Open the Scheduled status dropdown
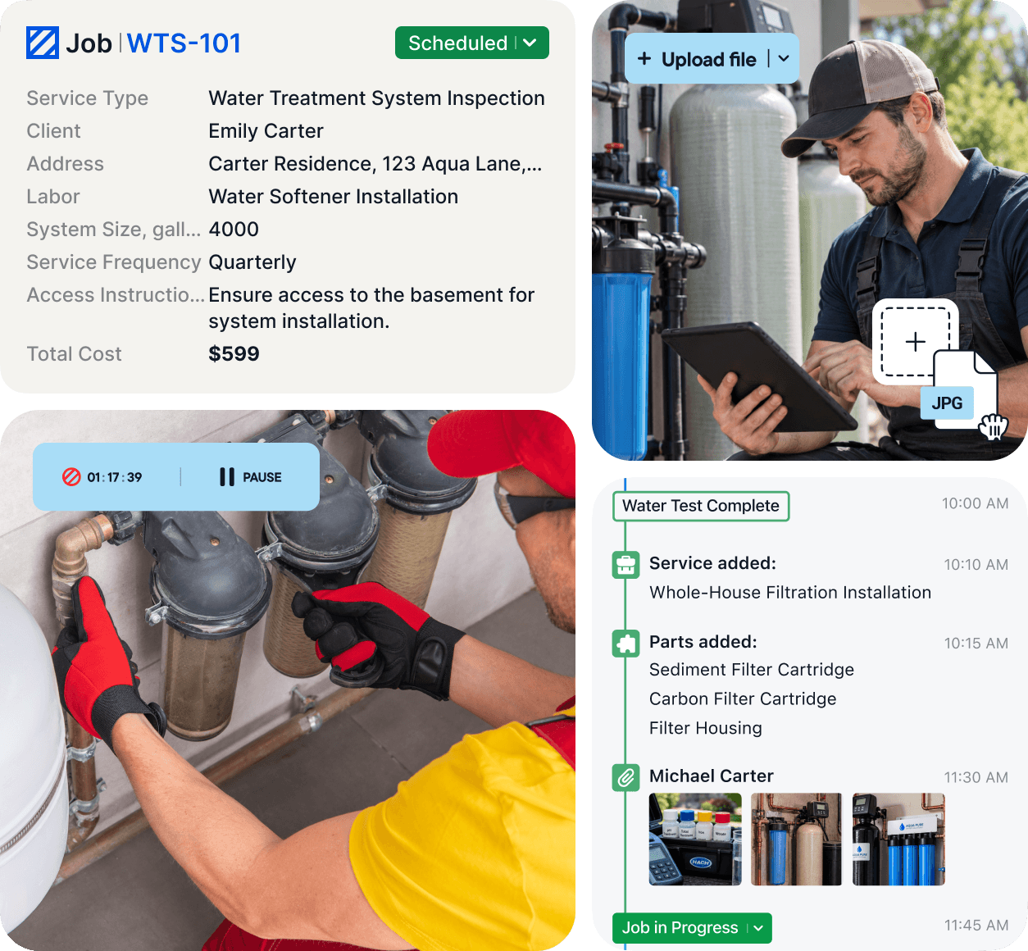Screen dimensions: 1028x951 click(x=472, y=43)
